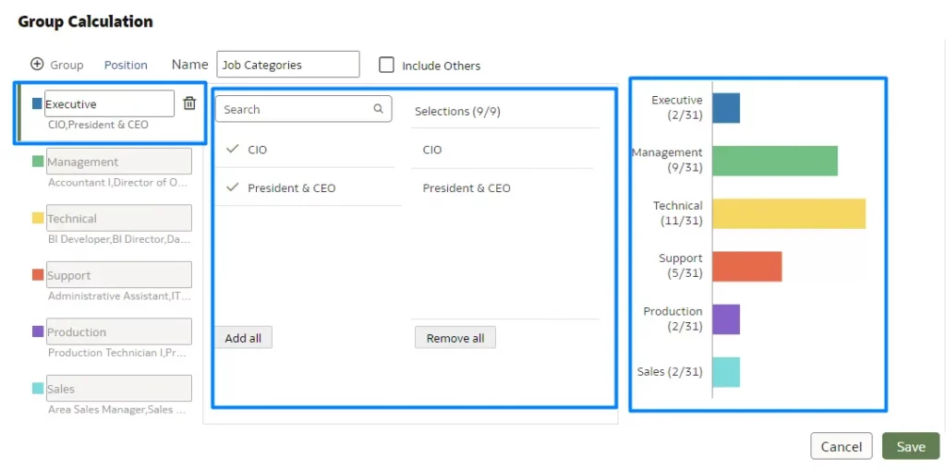This screenshot has width=946, height=469.
Task: Click the green Management color swatch
Action: click(x=38, y=162)
